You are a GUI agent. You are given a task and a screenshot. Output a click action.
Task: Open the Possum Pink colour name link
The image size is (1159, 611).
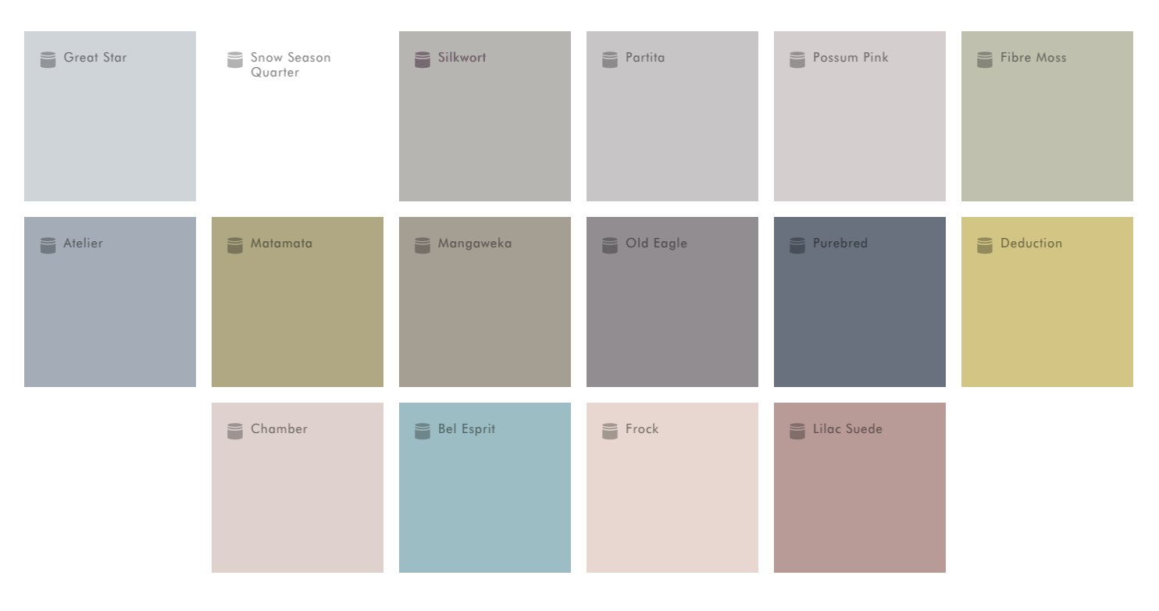851,58
